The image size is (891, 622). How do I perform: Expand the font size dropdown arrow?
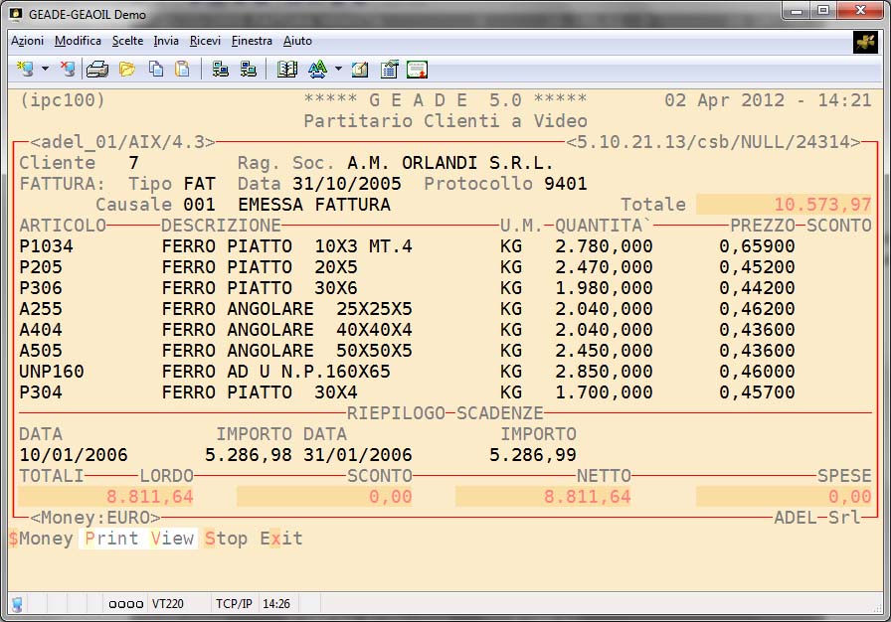[x=338, y=70]
